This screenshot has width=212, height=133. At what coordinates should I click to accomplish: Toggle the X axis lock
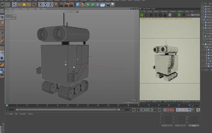point(40,4)
